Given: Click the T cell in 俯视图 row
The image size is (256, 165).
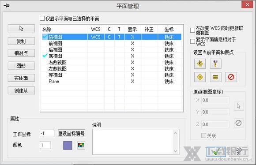Looking at the screenshot, I should coord(119,37).
